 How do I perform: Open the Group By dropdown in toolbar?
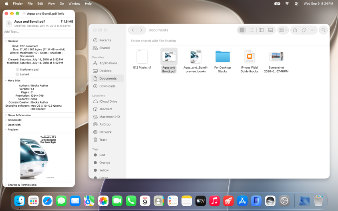[x=283, y=30]
